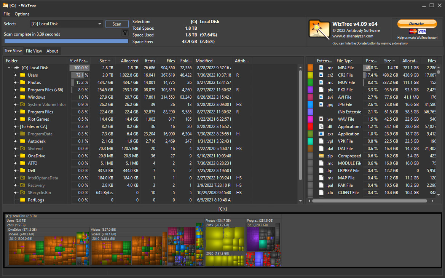Click the red .dll color swatch

pos(310,126)
